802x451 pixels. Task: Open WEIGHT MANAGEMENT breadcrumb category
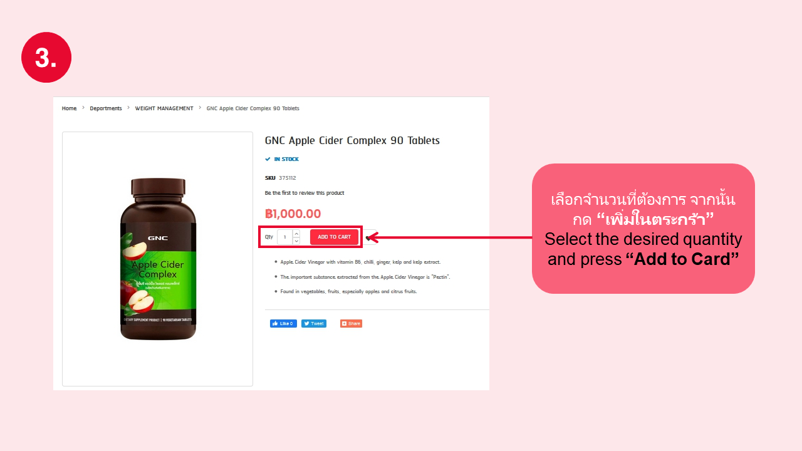(164, 108)
